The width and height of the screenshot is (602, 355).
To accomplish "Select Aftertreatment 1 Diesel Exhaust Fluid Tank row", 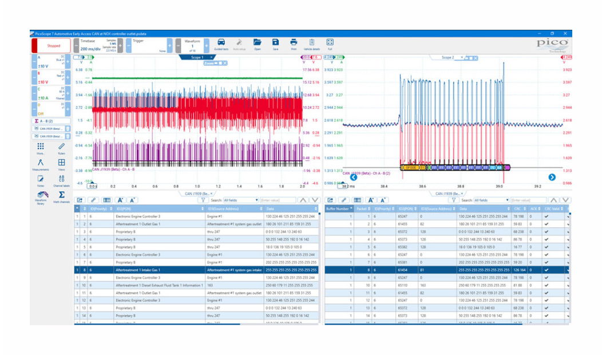I will click(196, 286).
